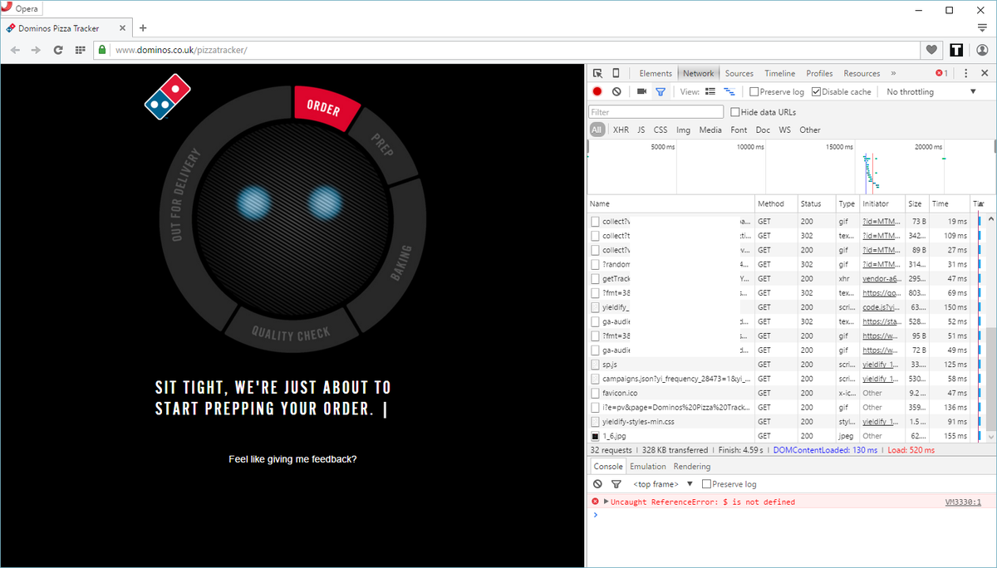Click in the network Filter field
This screenshot has width=997, height=568.
point(656,112)
